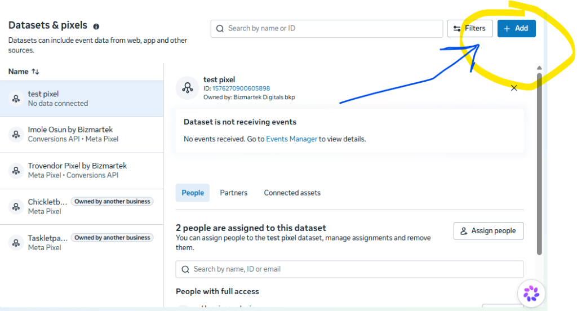
Task: Click the blue Add button
Action: tap(516, 28)
